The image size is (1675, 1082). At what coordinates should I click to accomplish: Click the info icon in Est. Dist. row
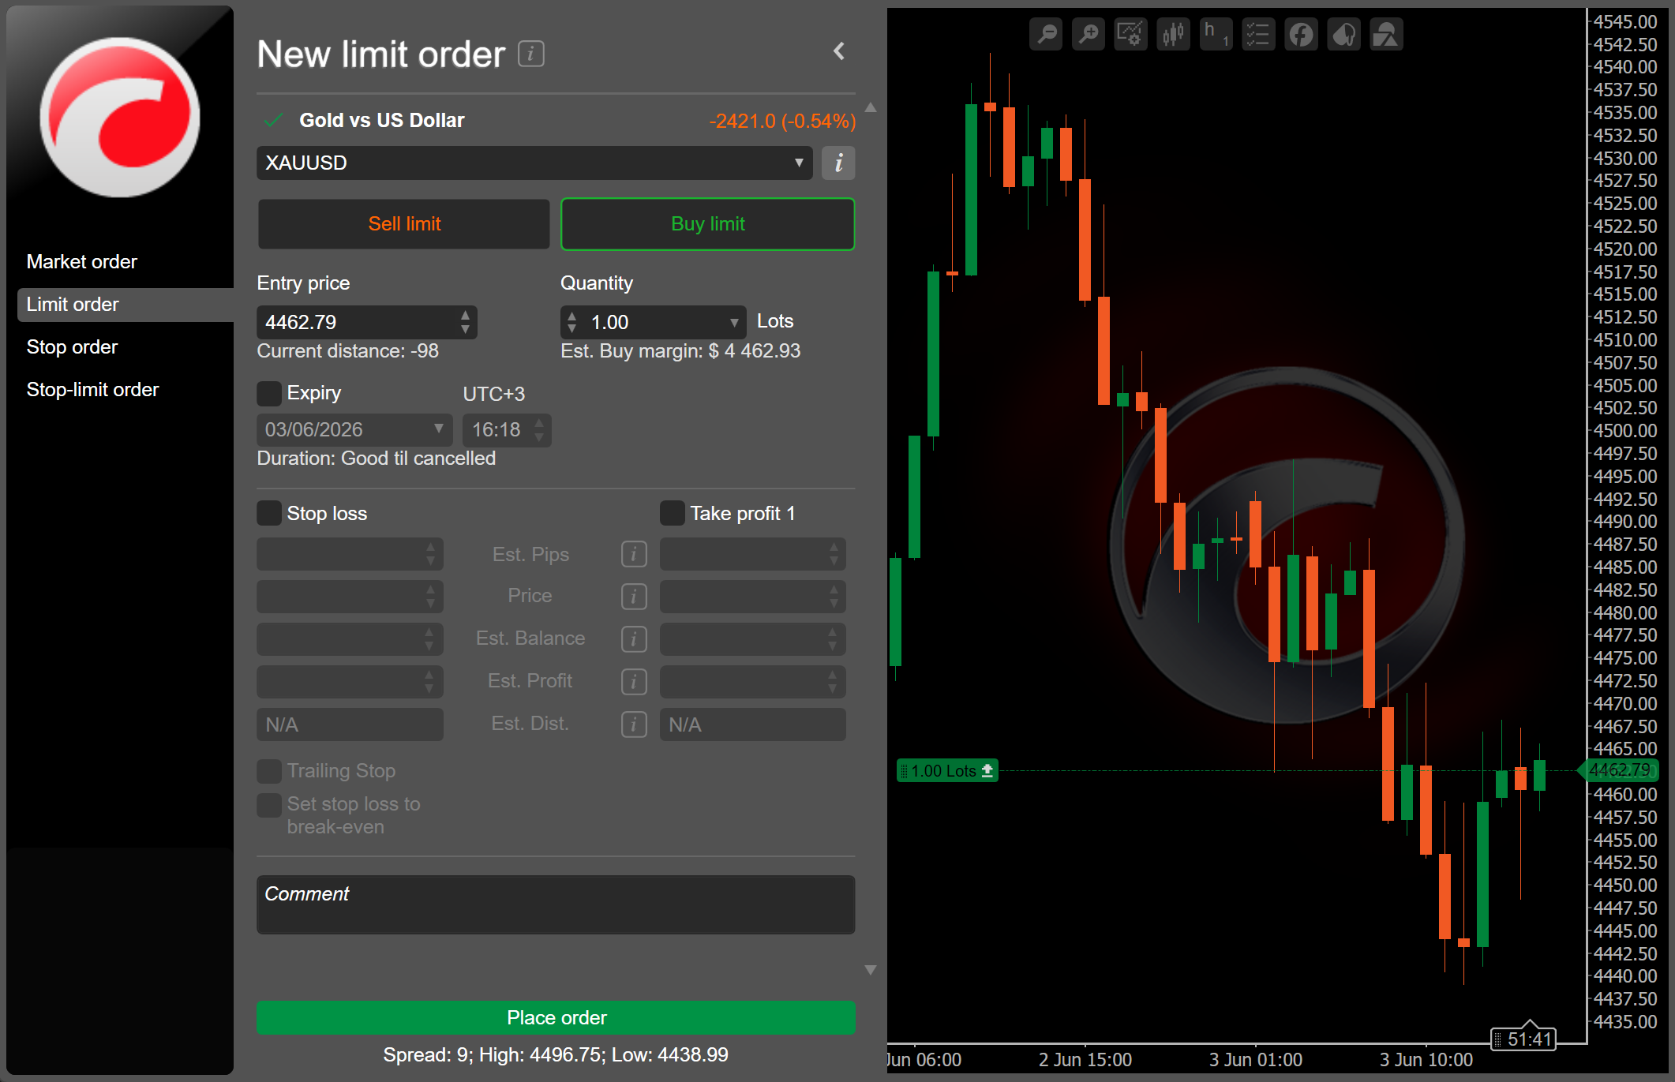coord(634,724)
